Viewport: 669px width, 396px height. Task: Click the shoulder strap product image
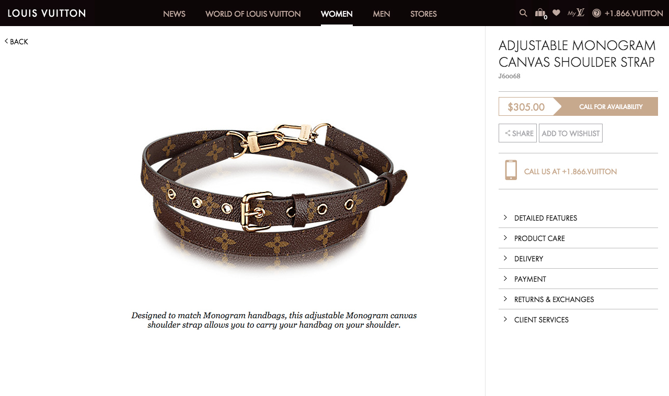274,199
